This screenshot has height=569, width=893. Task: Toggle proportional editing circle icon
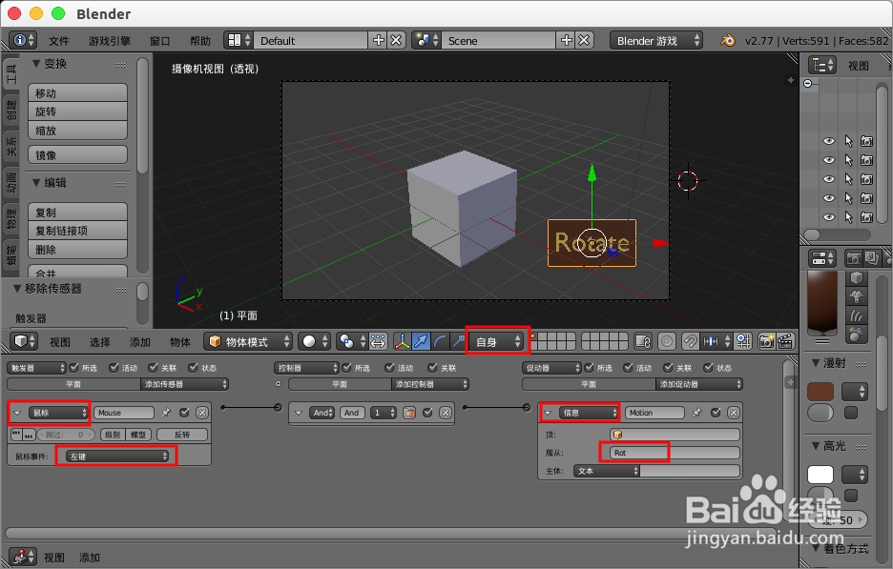[666, 341]
